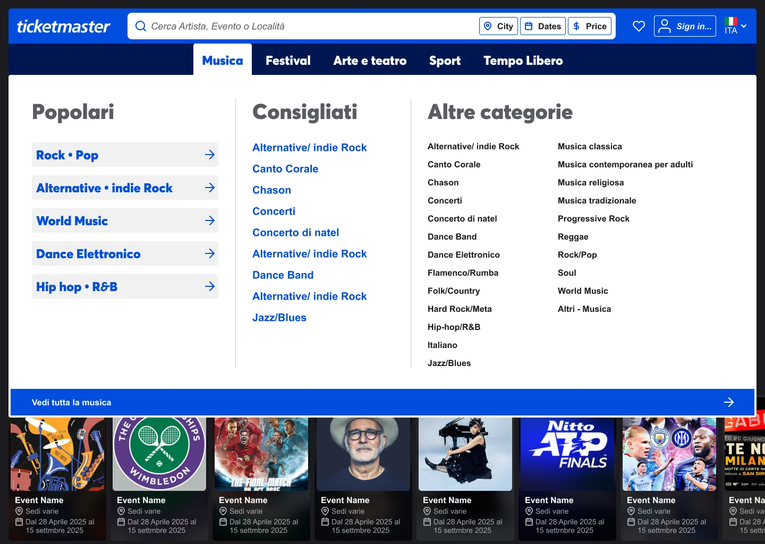Click Vedi tutta la musica

[x=382, y=402]
